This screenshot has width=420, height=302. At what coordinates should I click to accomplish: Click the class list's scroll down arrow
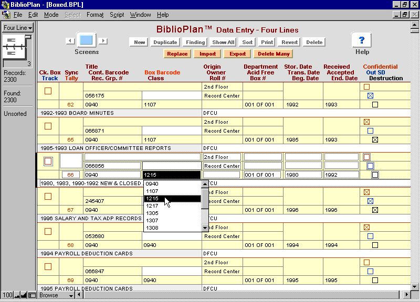coord(205,228)
